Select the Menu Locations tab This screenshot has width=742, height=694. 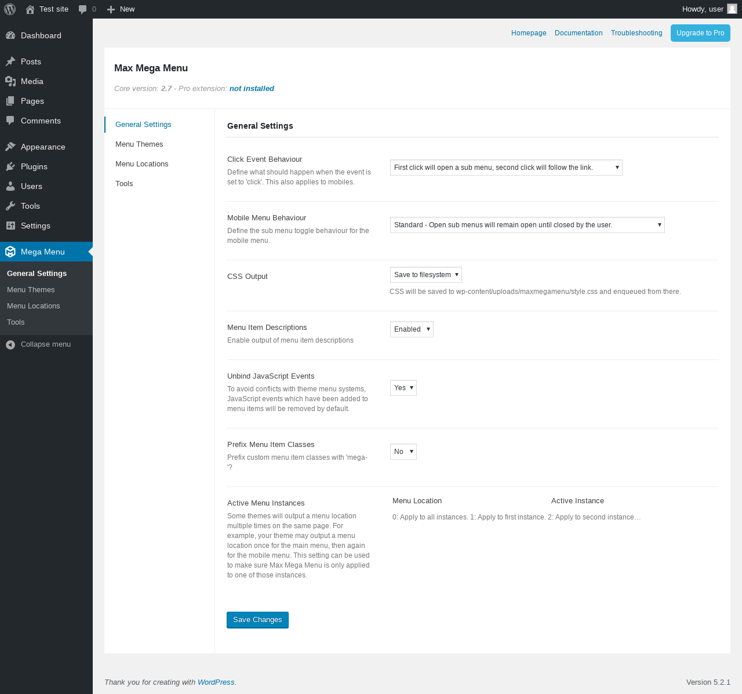coord(142,164)
